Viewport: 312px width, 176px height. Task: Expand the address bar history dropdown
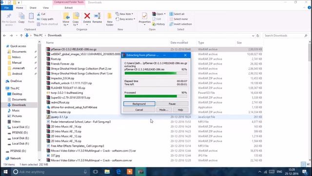253,36
